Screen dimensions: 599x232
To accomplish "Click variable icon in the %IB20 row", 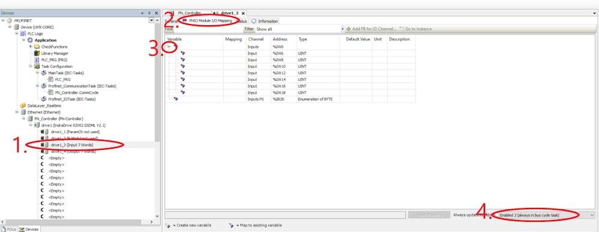I will click(176, 99).
